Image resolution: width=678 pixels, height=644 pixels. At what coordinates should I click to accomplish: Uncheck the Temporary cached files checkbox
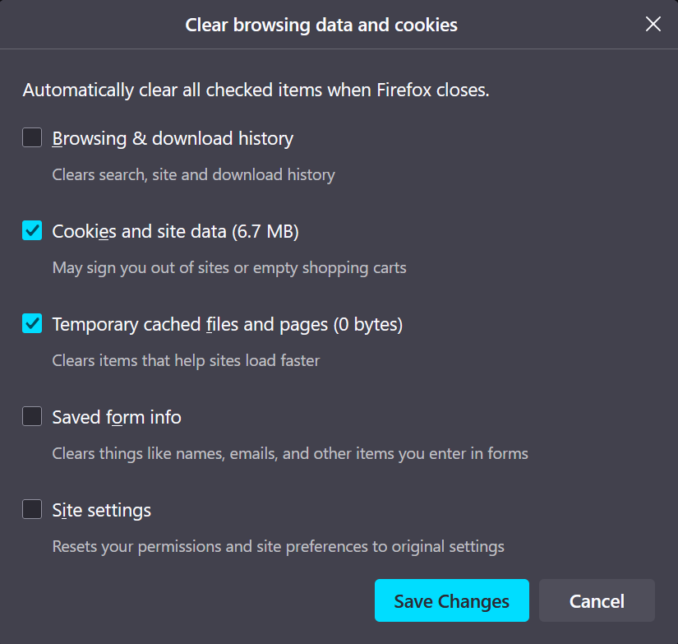click(32, 324)
